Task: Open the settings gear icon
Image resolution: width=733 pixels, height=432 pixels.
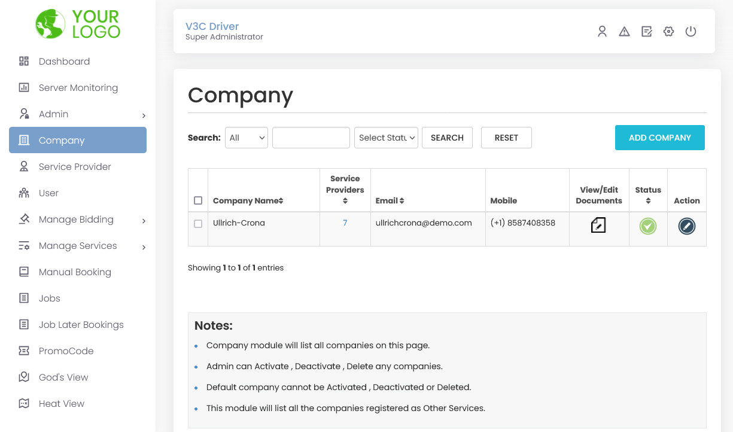Action: tap(668, 31)
